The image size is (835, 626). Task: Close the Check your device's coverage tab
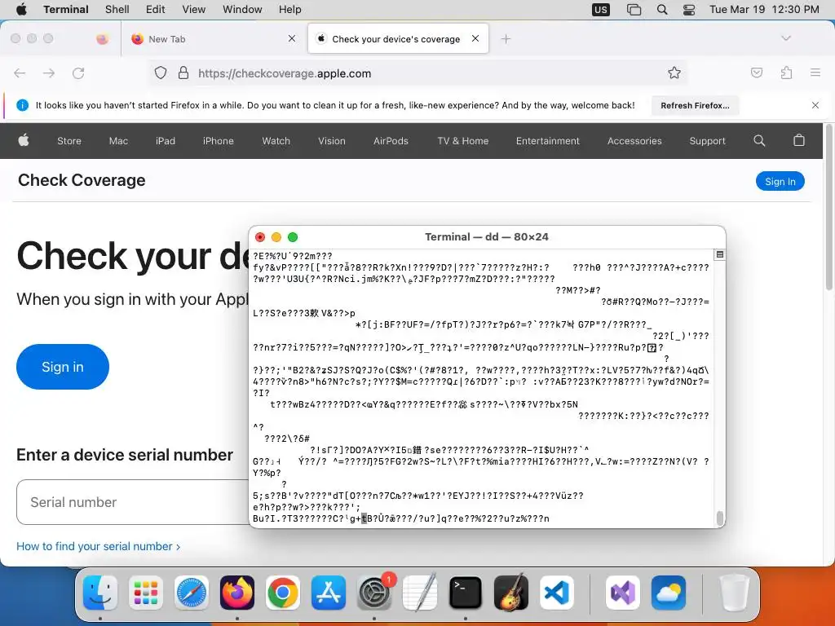(x=475, y=38)
